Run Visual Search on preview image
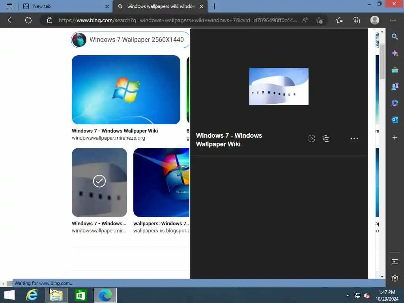 (312, 138)
